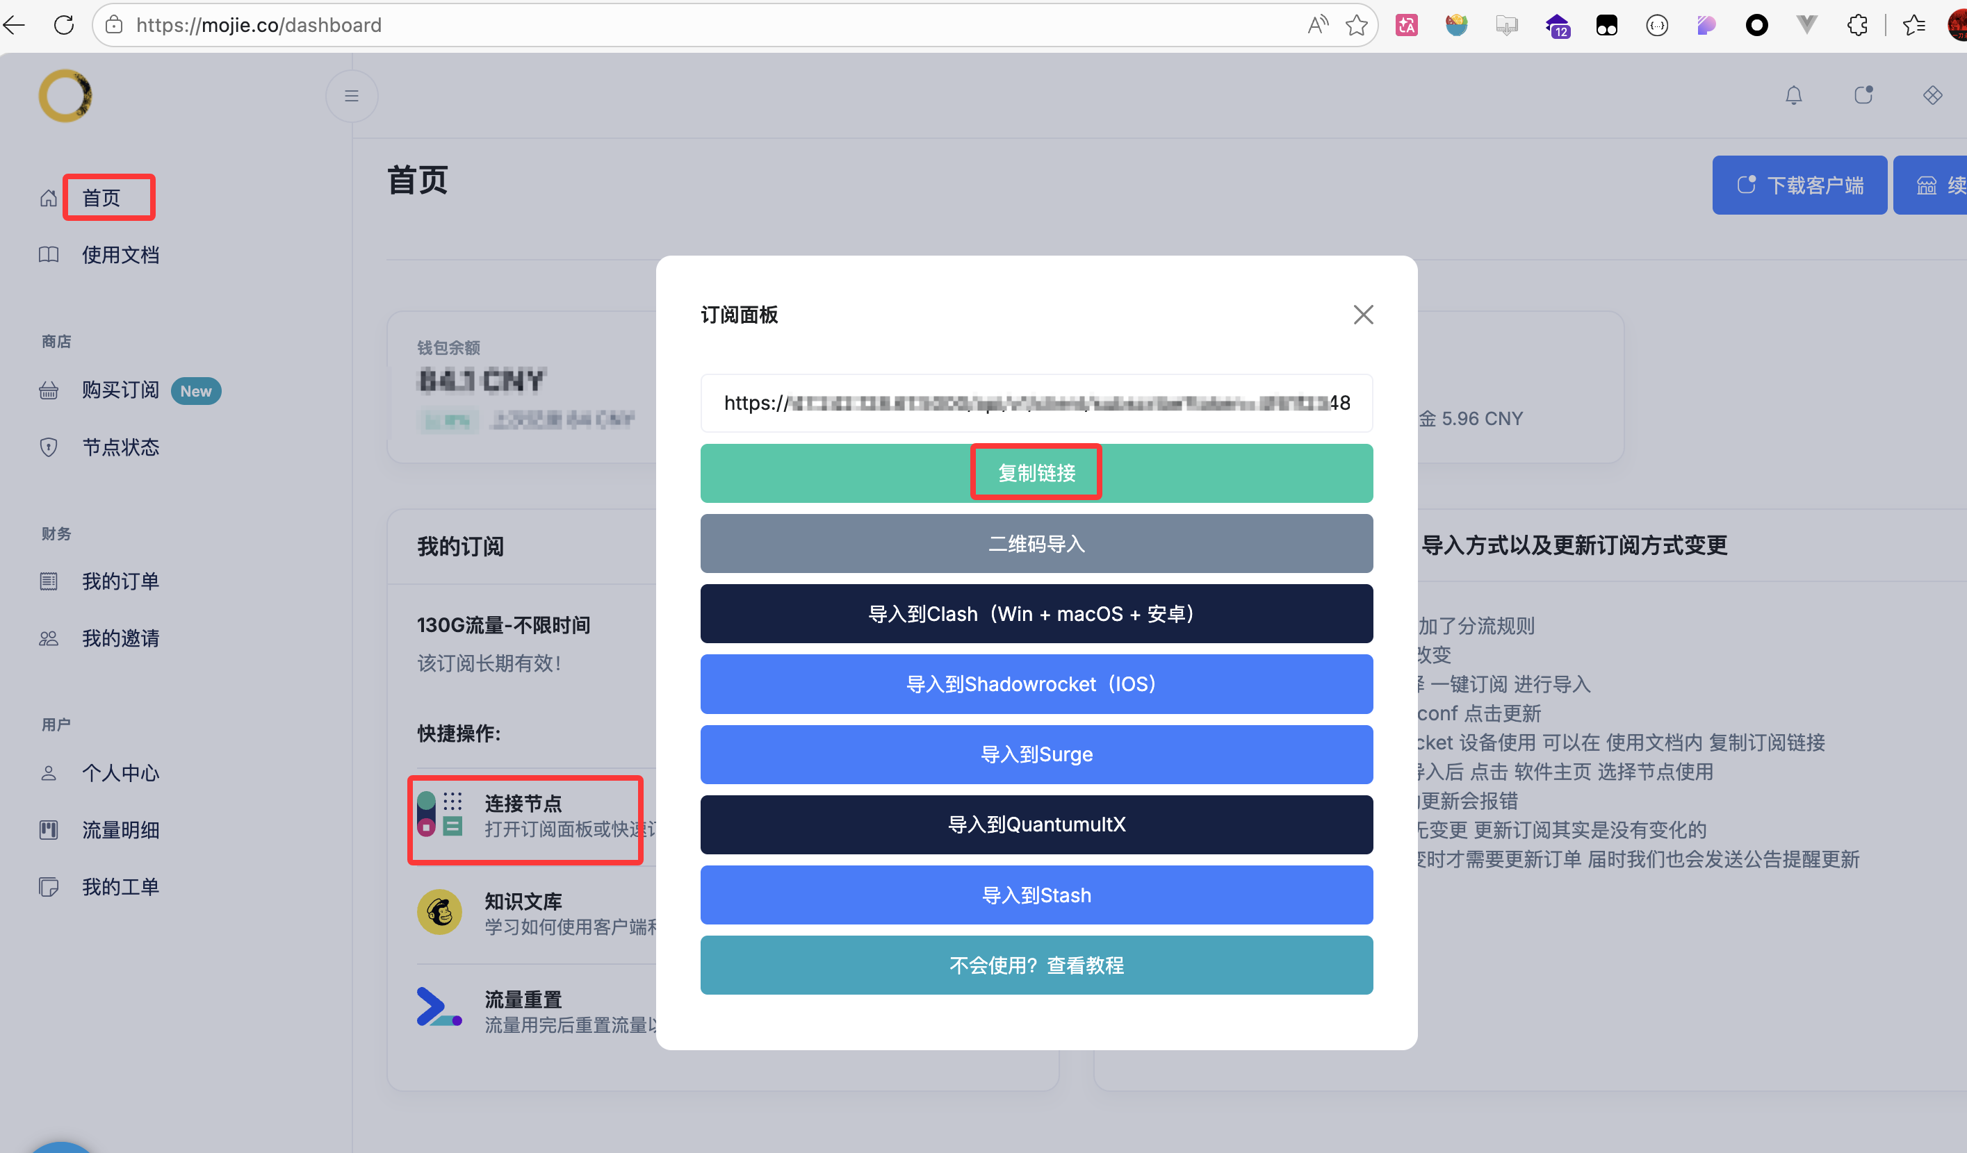Image resolution: width=1967 pixels, height=1153 pixels.
Task: Go to 节点状态 sidebar item
Action: tap(120, 447)
